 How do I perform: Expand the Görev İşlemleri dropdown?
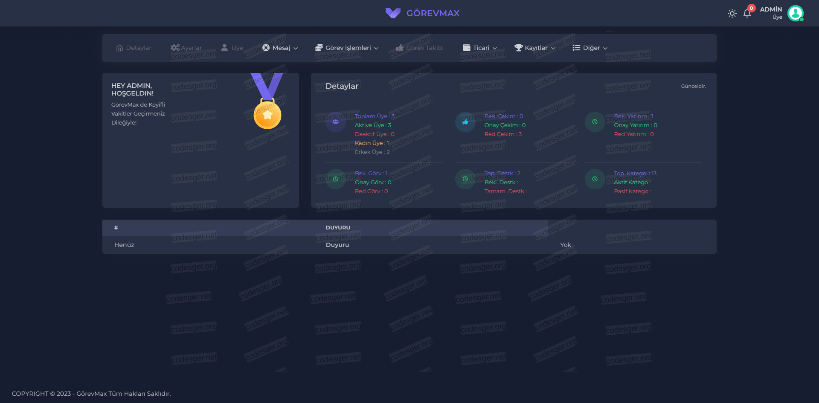tap(347, 48)
